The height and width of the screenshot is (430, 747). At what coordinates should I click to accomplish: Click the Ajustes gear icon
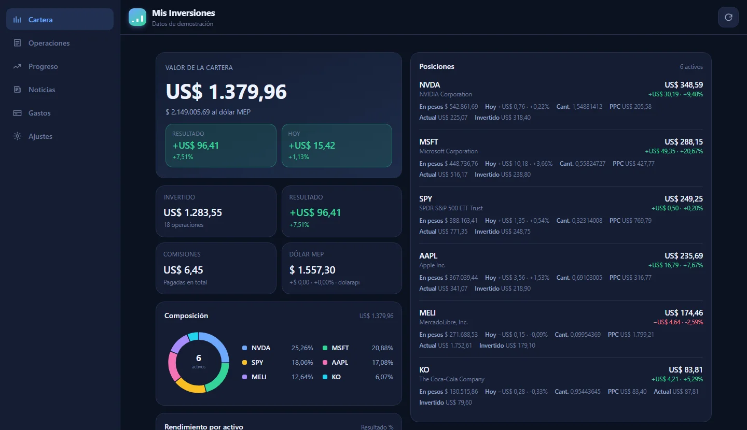click(17, 136)
